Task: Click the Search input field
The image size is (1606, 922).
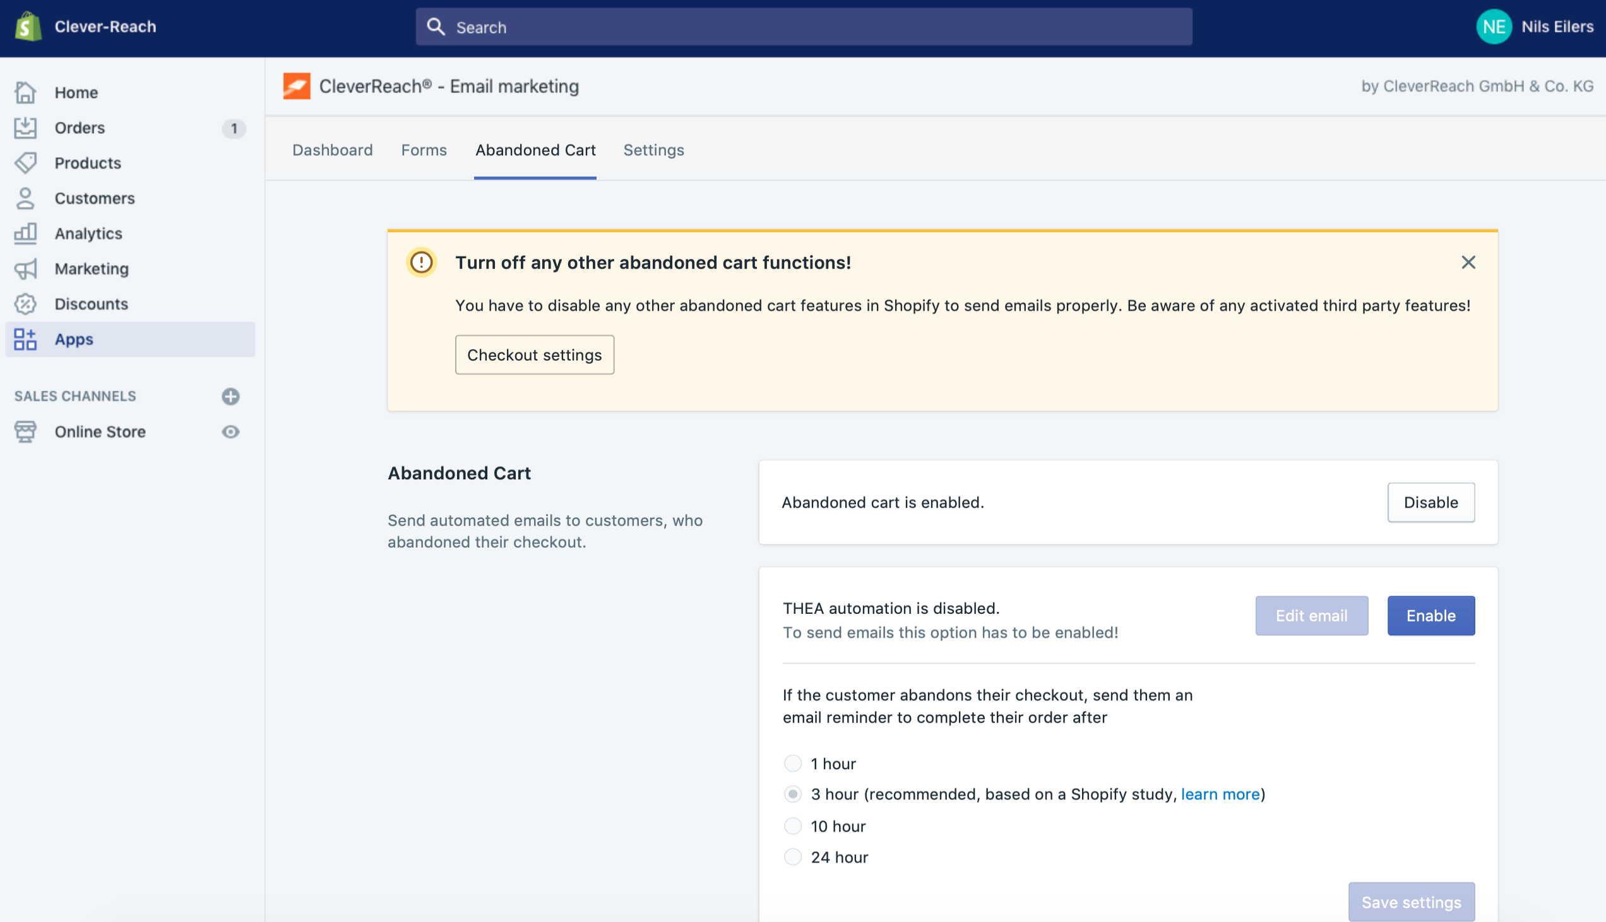Action: [804, 27]
